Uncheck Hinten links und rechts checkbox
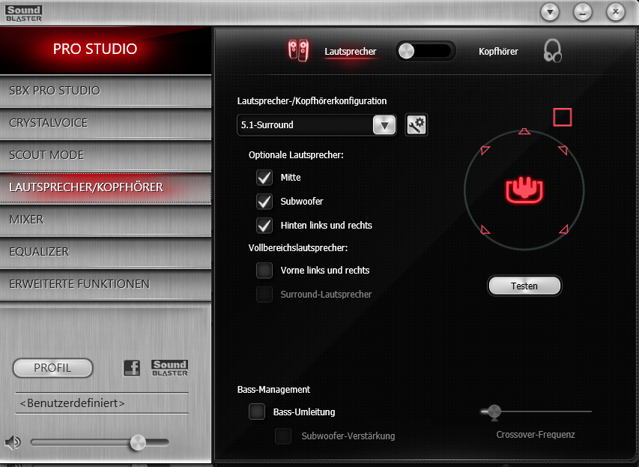Viewport: 639px width, 467px height. 264,225
